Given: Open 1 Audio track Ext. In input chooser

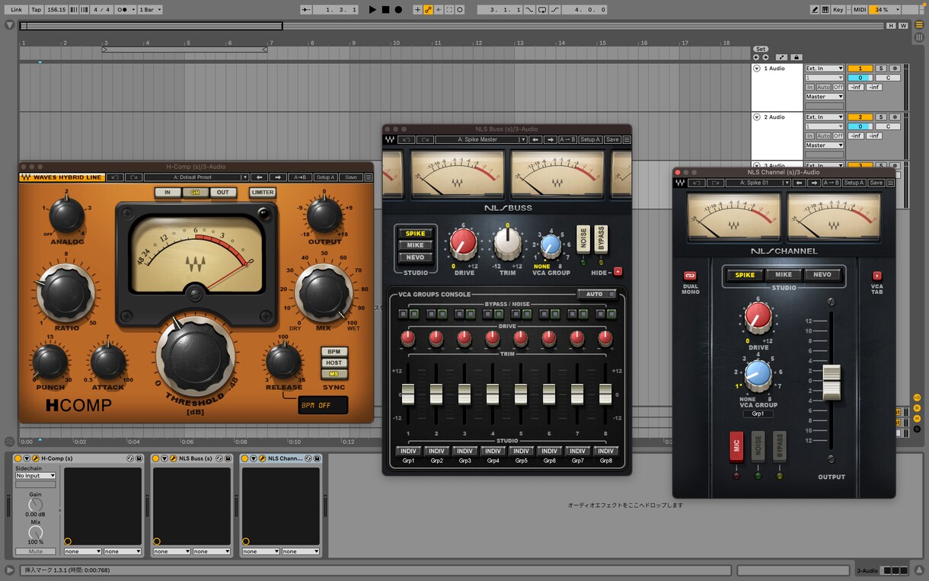Looking at the screenshot, I should point(825,69).
